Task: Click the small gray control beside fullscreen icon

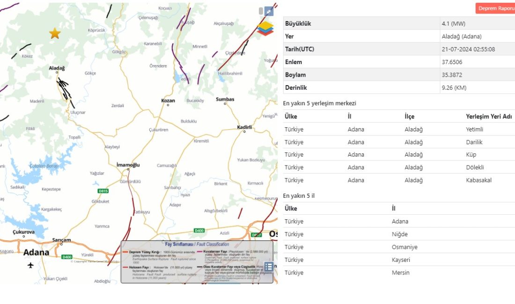Action: coord(261,11)
